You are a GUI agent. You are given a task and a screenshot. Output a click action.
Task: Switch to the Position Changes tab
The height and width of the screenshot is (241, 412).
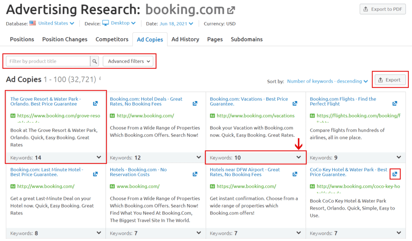coord(65,39)
